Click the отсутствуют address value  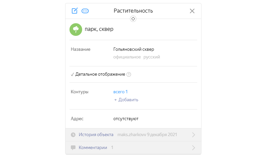click(126, 119)
